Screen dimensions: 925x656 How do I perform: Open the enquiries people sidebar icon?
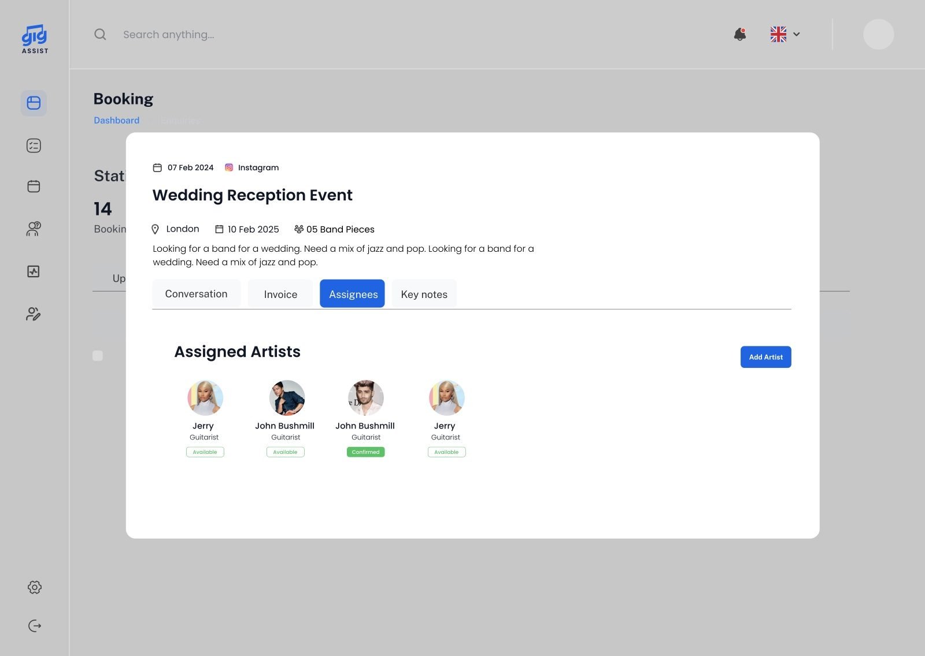(x=34, y=229)
